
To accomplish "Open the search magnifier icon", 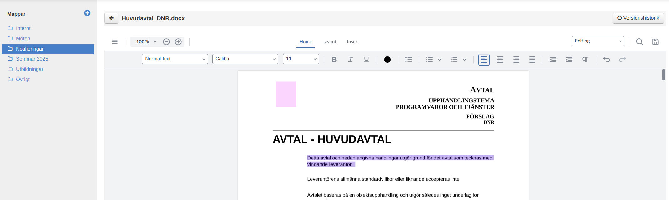I will click(x=640, y=42).
